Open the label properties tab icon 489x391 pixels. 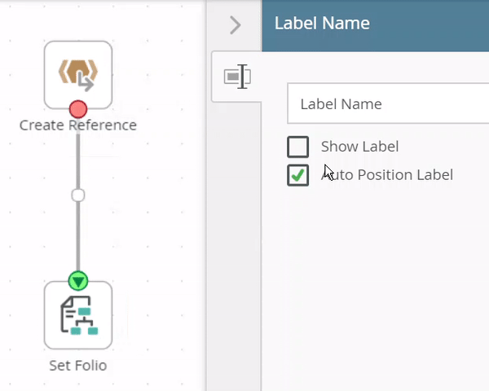pos(236,77)
